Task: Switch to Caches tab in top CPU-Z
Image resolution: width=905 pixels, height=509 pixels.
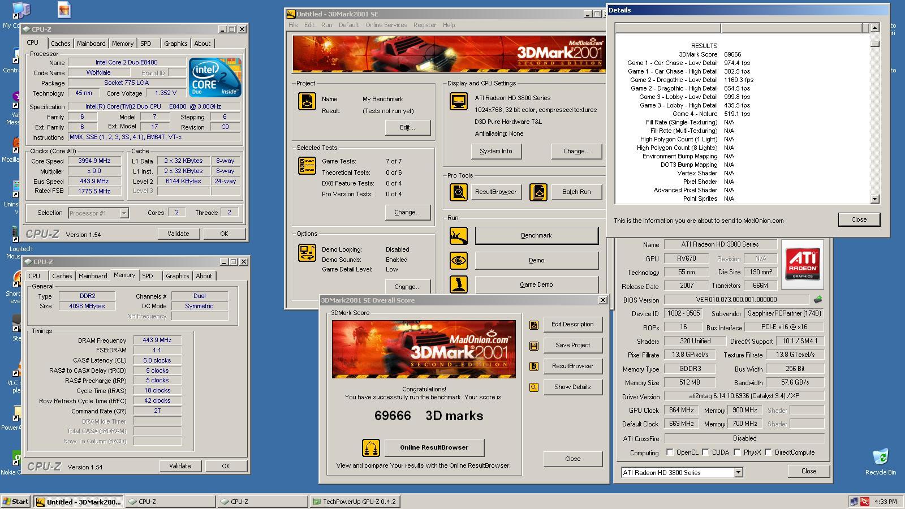Action: tap(60, 44)
